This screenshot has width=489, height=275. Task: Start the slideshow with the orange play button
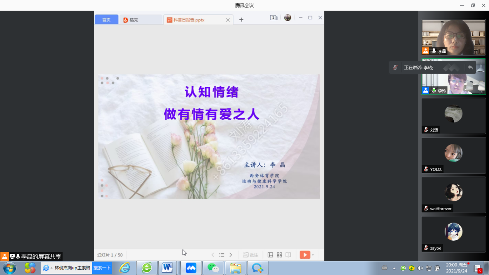click(305, 255)
